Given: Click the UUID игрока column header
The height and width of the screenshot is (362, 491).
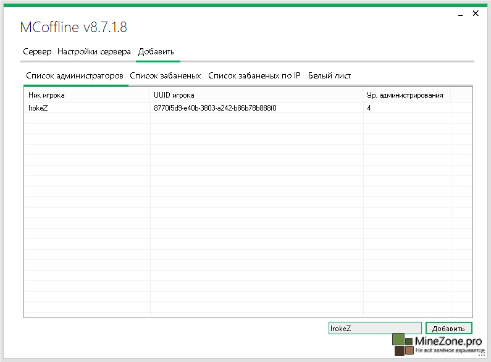Looking at the screenshot, I should (256, 95).
